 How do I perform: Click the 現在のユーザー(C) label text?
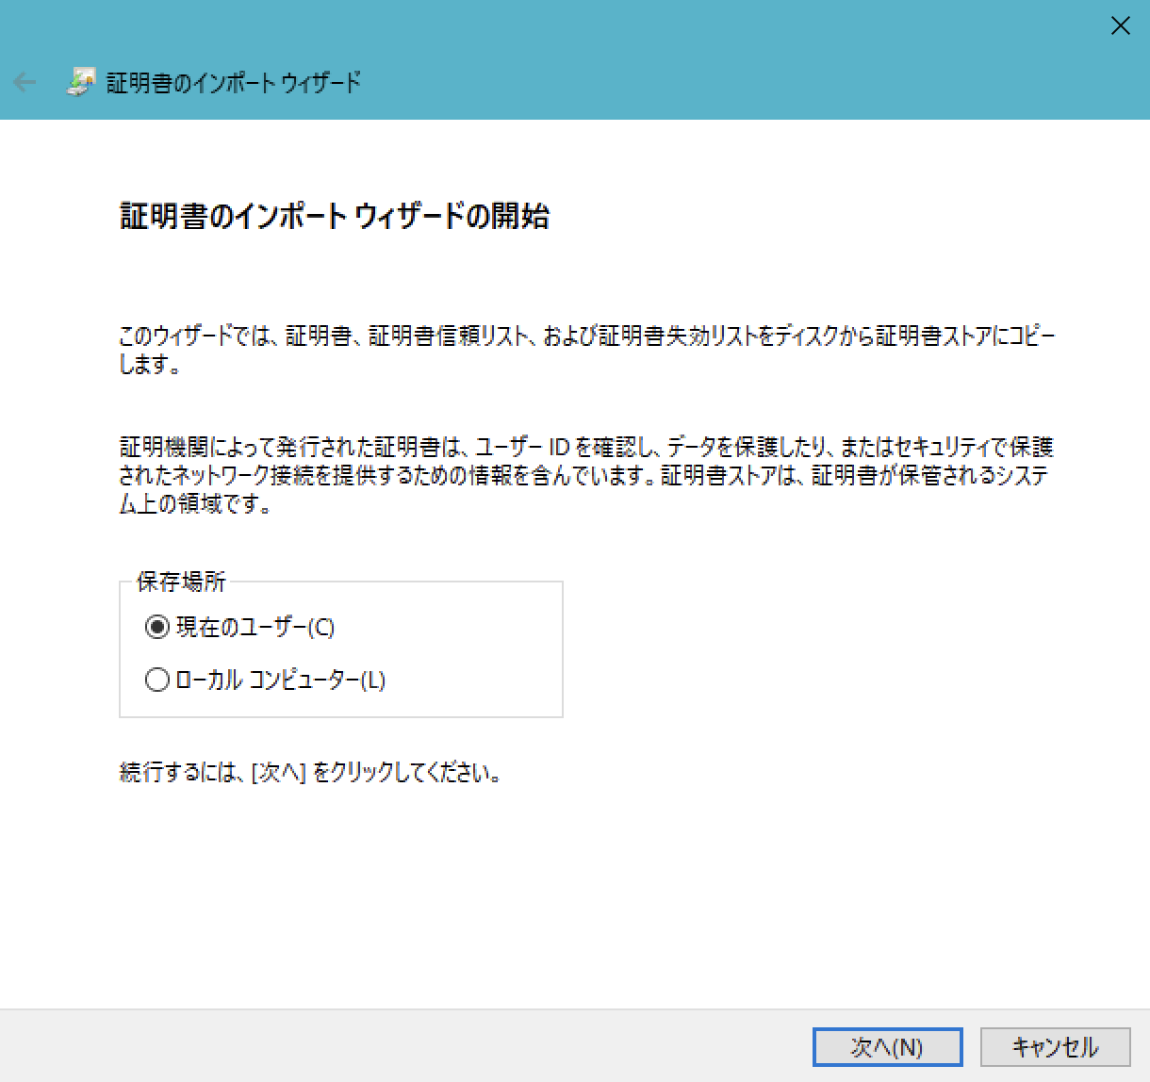click(x=255, y=627)
